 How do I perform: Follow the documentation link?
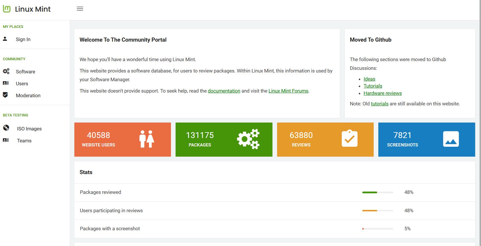(224, 91)
